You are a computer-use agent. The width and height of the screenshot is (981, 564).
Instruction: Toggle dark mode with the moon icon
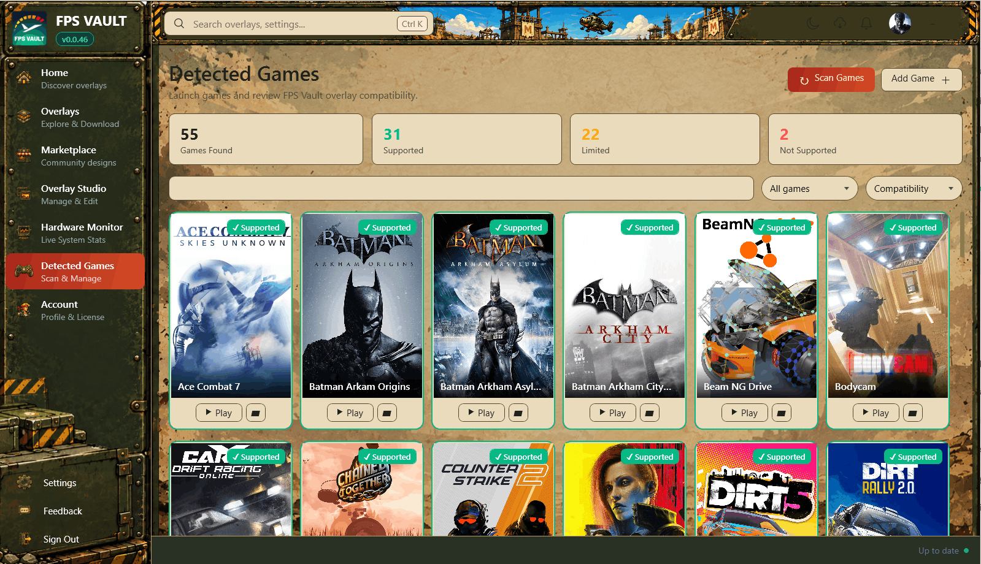click(813, 23)
